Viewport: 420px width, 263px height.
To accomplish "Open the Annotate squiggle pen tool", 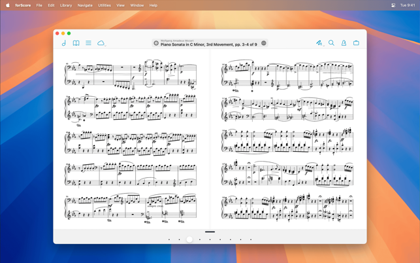I will [319, 43].
